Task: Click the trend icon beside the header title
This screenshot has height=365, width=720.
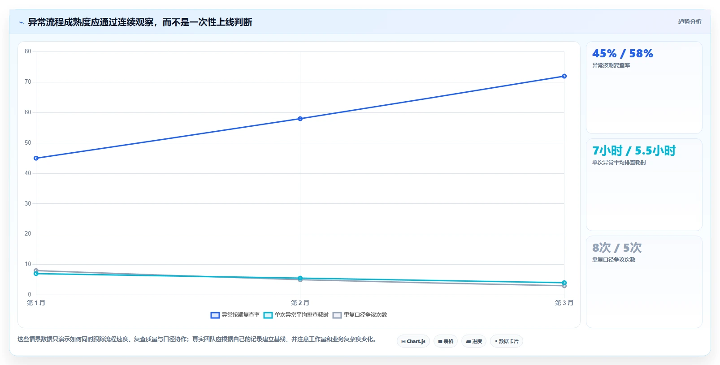Action: coord(21,22)
